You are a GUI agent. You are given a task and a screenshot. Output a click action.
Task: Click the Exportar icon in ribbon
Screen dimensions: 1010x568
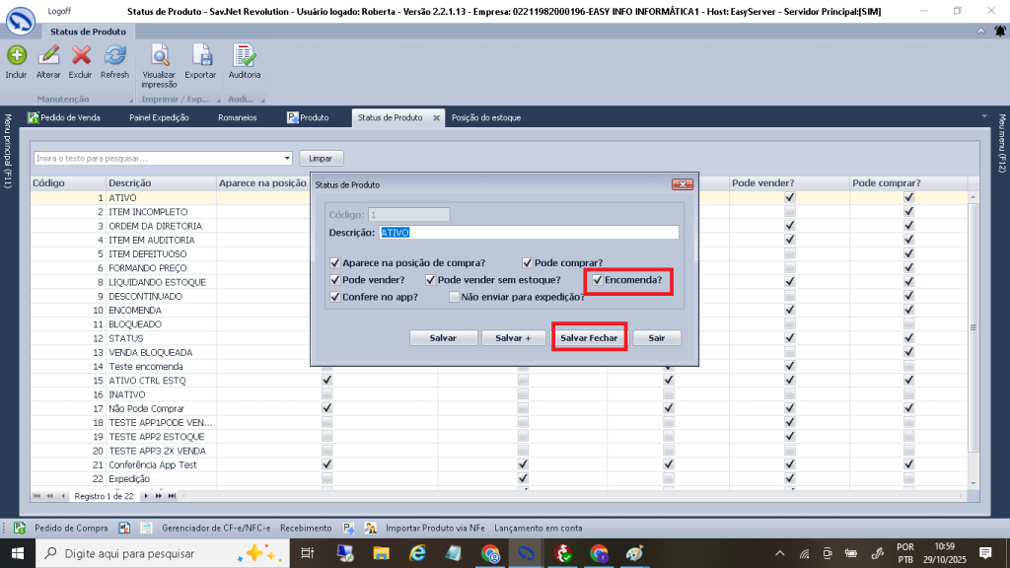click(200, 55)
